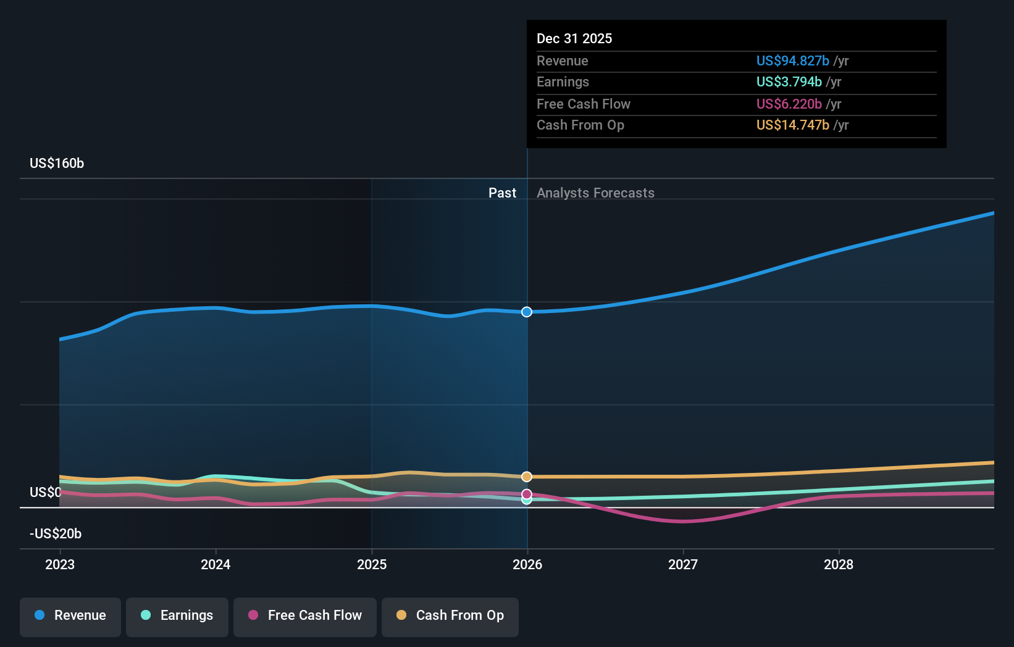Click the Dec 31 2025 tooltip header

(x=574, y=38)
